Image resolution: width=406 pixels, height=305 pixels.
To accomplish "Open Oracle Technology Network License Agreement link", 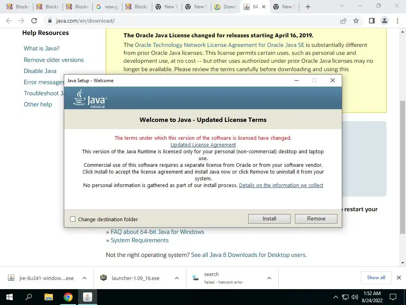I will 220,45.
